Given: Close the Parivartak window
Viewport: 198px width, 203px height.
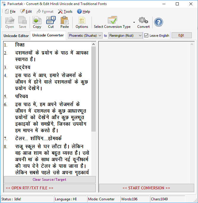Looking at the screenshot, I should click(x=191, y=4).
